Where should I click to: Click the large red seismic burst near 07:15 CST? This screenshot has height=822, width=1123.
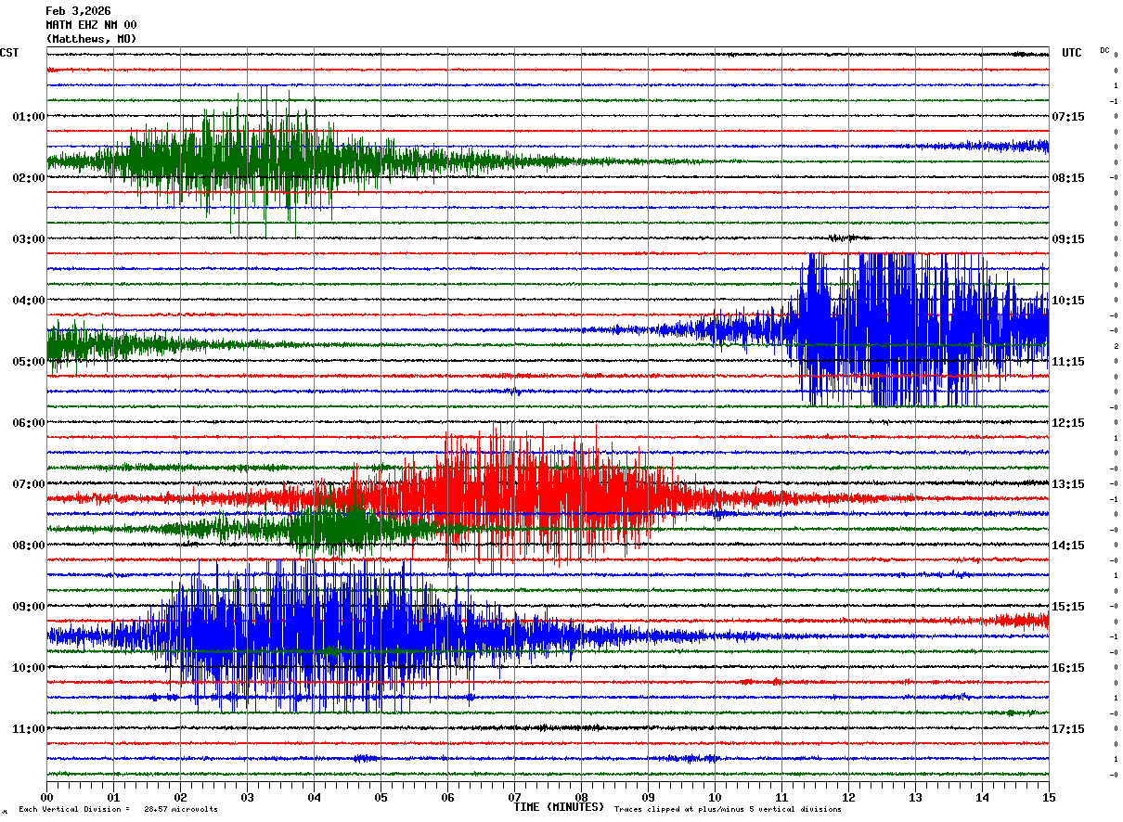(x=520, y=498)
